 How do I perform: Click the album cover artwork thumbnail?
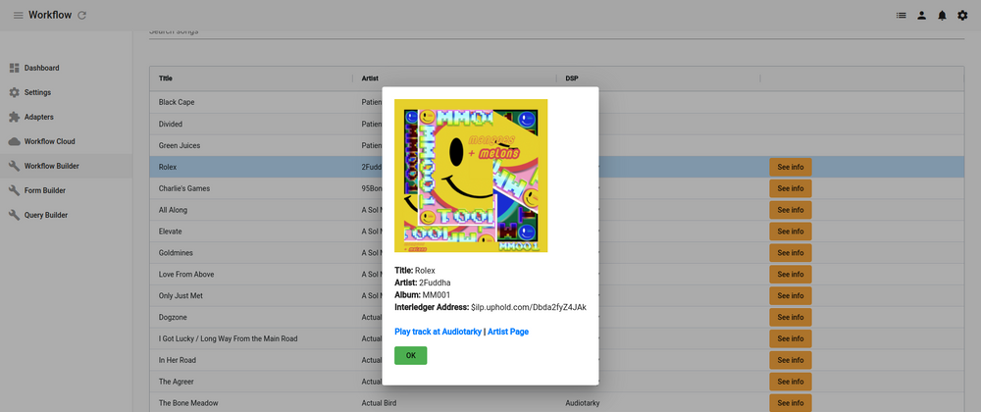tap(471, 176)
